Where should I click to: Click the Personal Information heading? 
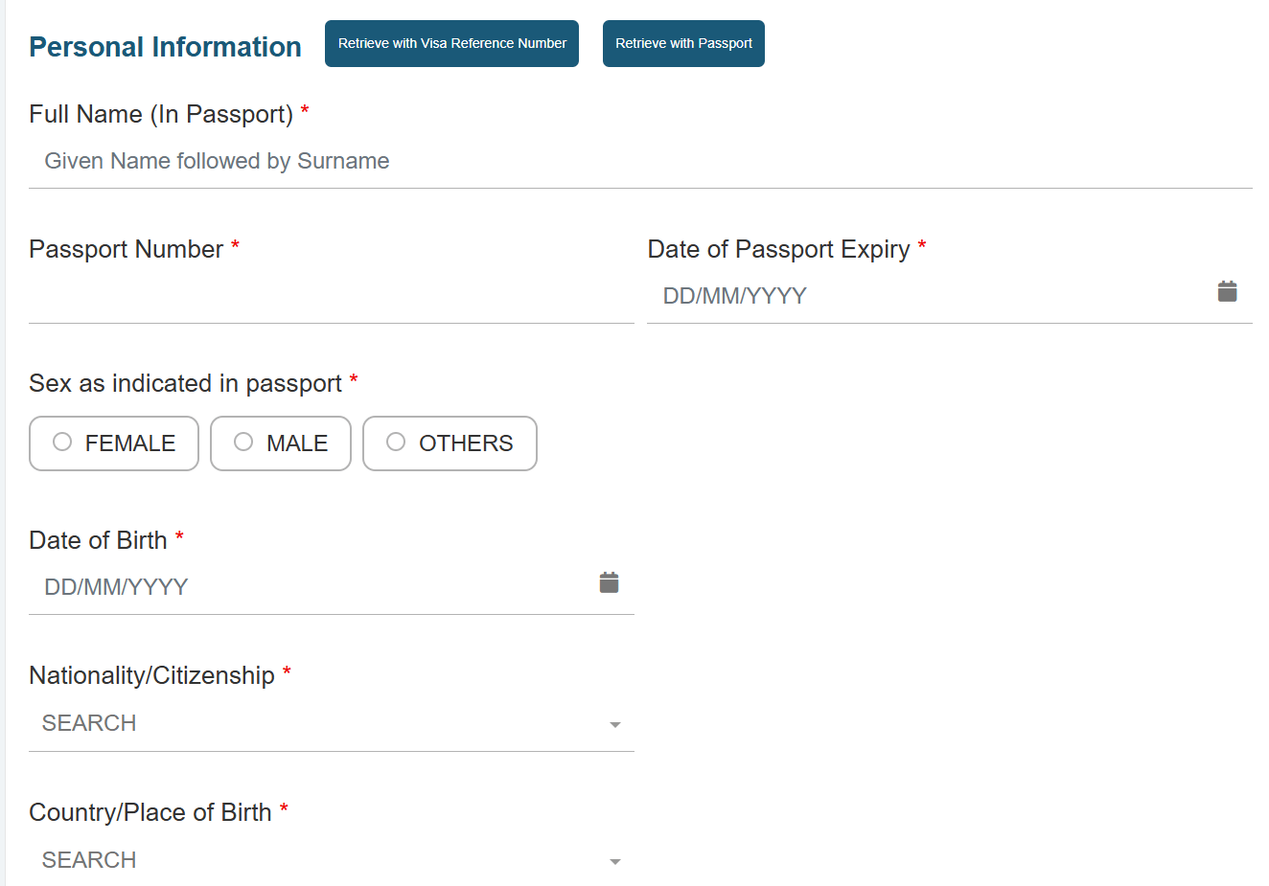click(165, 47)
